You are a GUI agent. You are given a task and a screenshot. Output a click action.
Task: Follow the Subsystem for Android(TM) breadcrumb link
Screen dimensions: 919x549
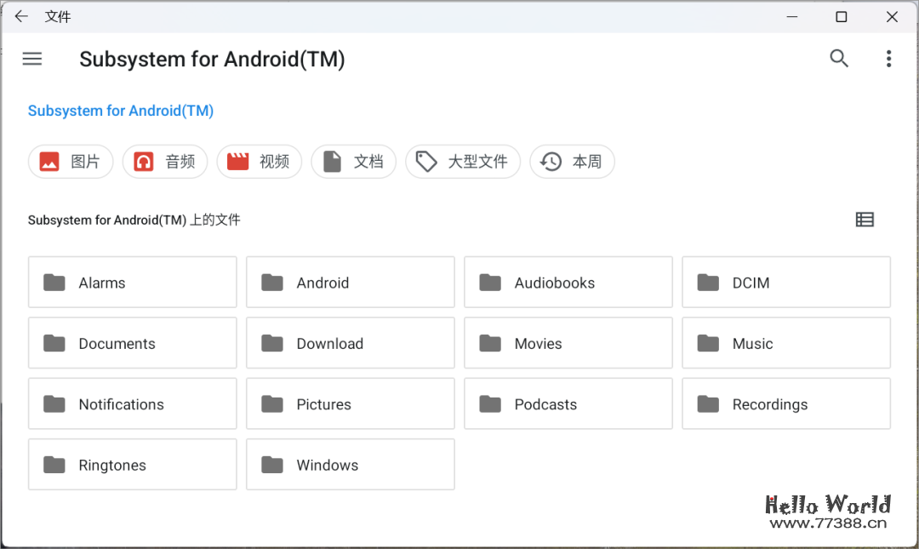120,111
